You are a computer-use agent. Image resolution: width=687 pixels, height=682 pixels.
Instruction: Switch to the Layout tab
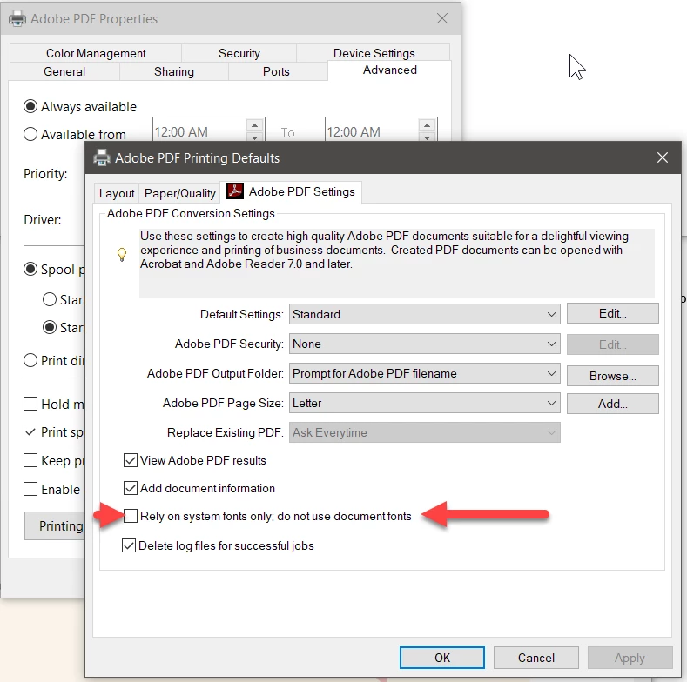[x=117, y=193]
